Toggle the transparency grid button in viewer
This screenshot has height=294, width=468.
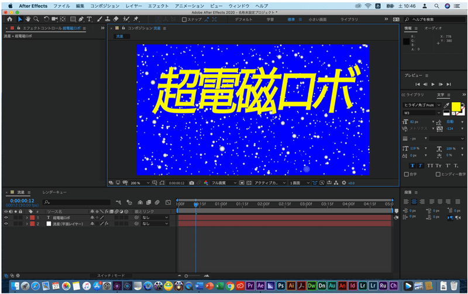(249, 183)
